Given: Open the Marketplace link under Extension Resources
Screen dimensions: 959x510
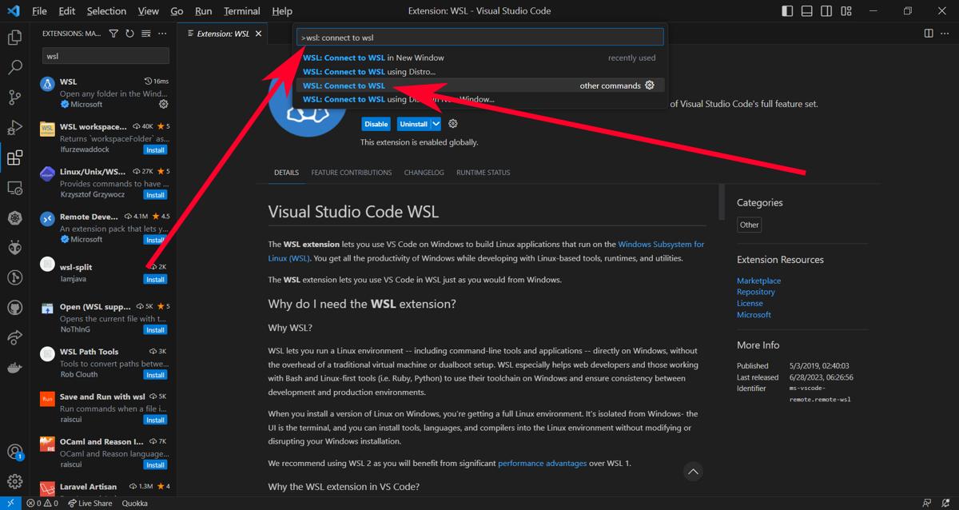Looking at the screenshot, I should pos(758,280).
